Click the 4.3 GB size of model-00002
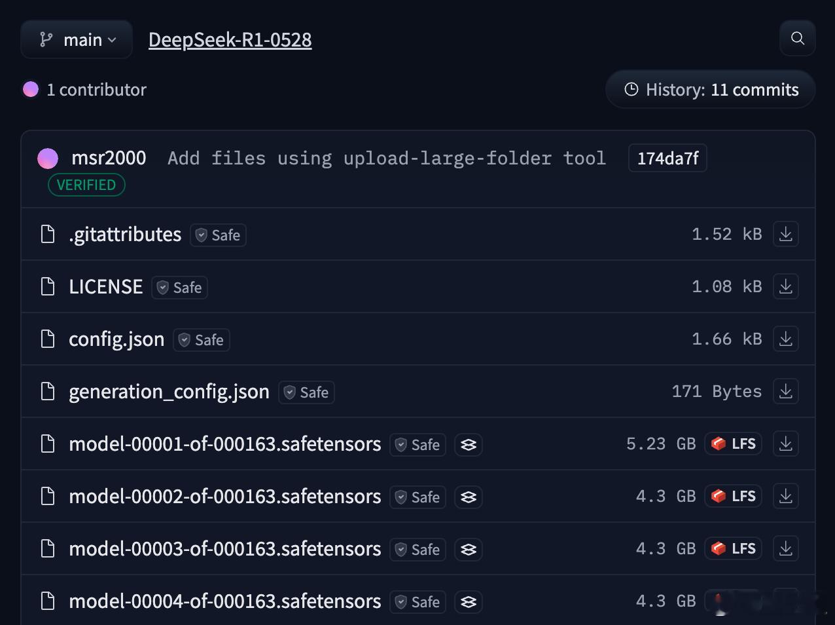835x625 pixels. (666, 496)
